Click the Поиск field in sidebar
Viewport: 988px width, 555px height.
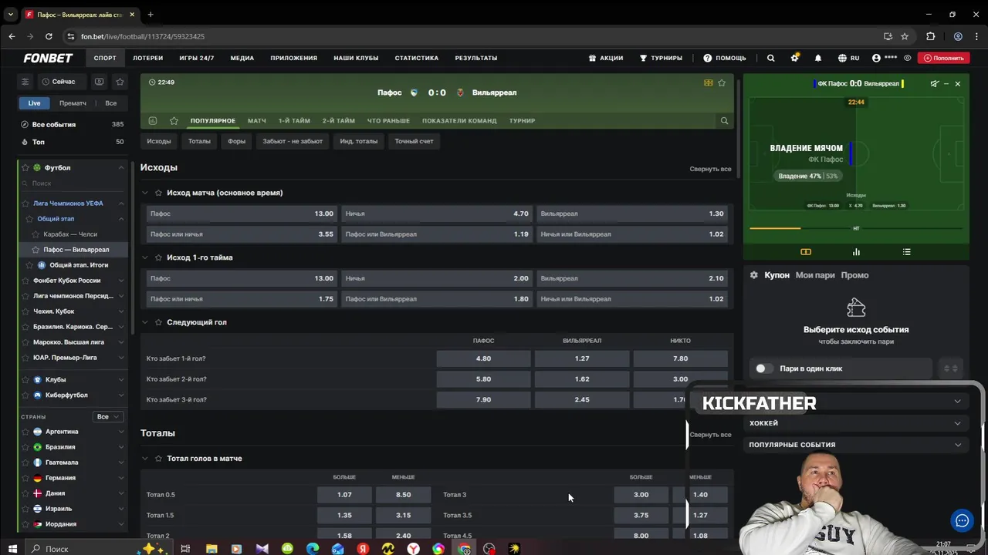[x=73, y=183]
